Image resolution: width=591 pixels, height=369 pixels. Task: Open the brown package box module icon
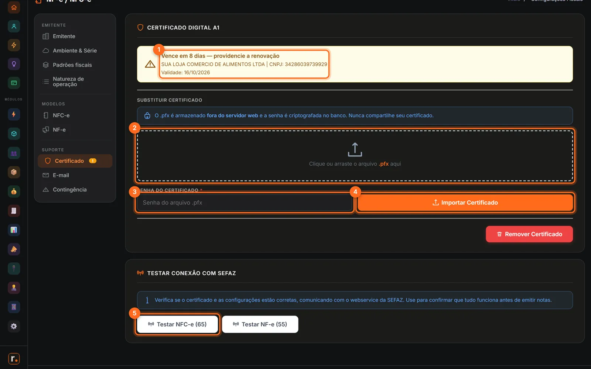tap(14, 172)
